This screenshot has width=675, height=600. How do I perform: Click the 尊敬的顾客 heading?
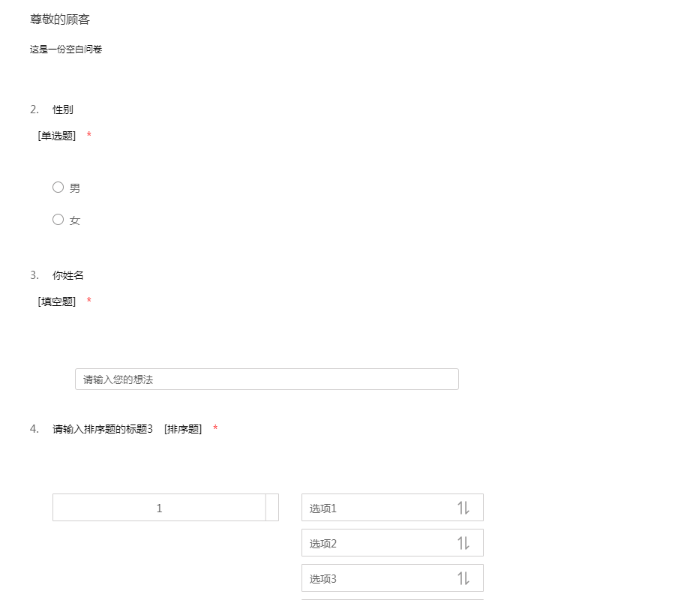(x=60, y=19)
